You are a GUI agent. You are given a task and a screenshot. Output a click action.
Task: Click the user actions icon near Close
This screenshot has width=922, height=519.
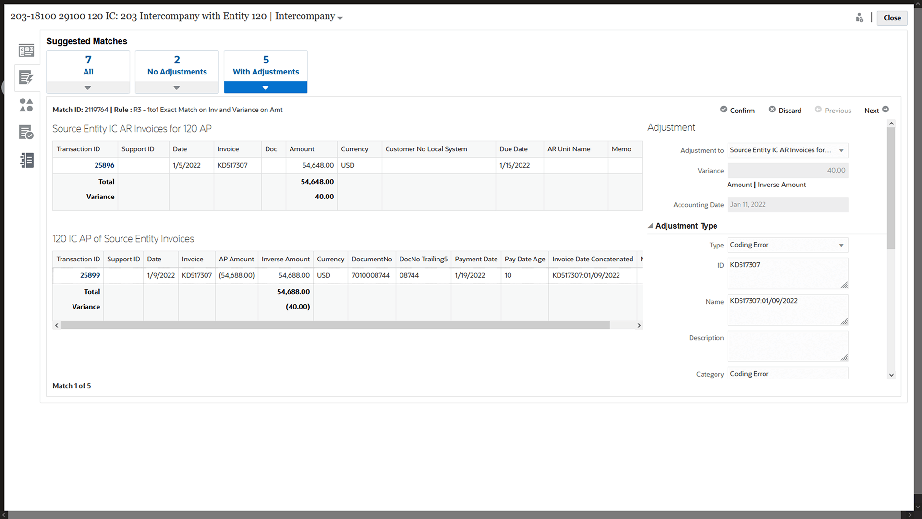860,18
